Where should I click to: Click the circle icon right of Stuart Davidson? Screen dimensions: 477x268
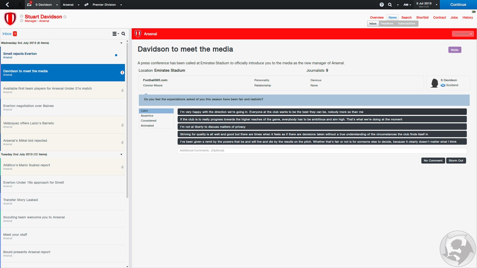pyautogui.click(x=65, y=17)
